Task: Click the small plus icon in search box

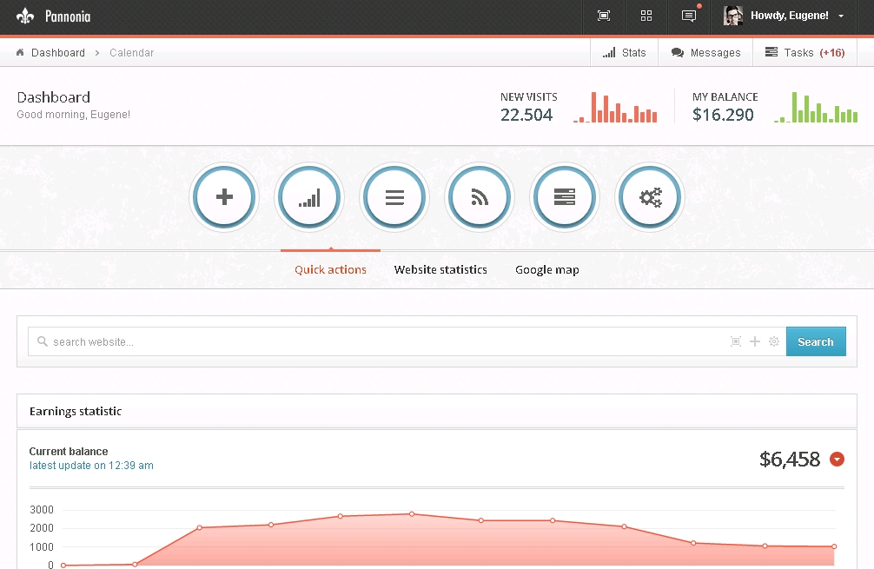Action: (755, 341)
